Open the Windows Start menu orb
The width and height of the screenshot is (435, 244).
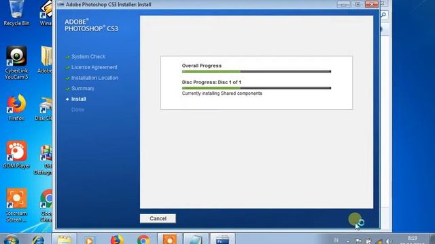coord(12,239)
